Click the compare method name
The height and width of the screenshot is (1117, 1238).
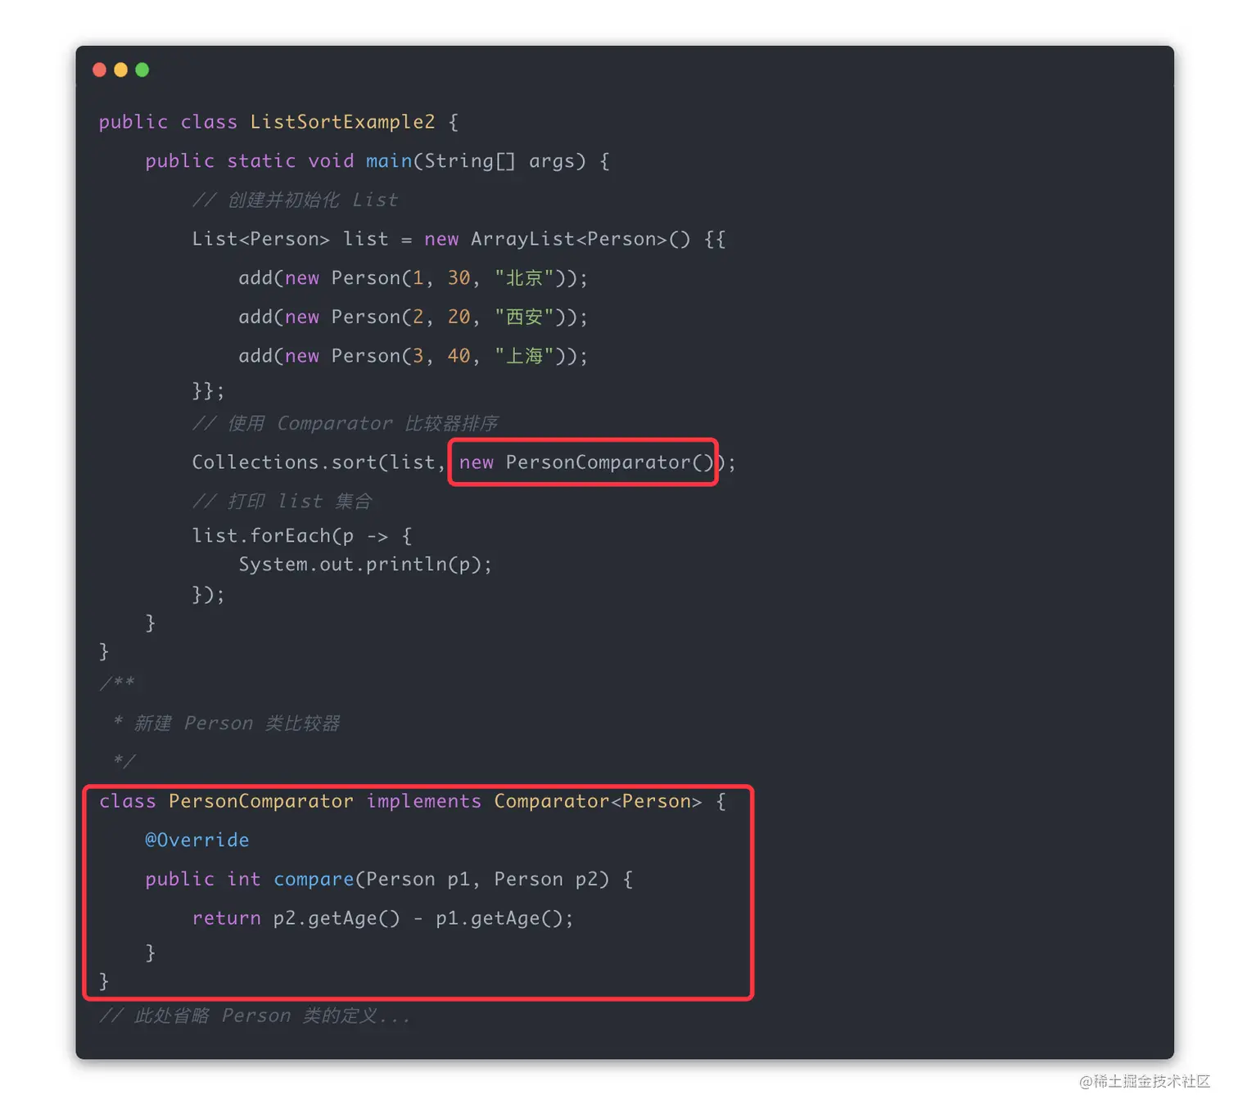point(314,880)
